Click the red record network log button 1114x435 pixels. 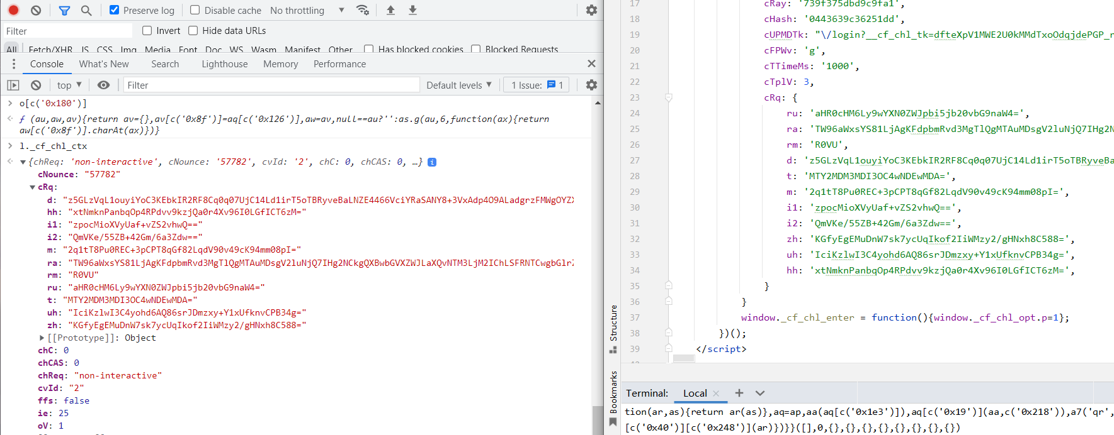[13, 10]
